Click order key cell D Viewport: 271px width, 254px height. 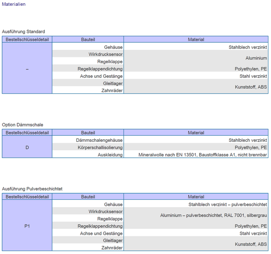pos(27,148)
